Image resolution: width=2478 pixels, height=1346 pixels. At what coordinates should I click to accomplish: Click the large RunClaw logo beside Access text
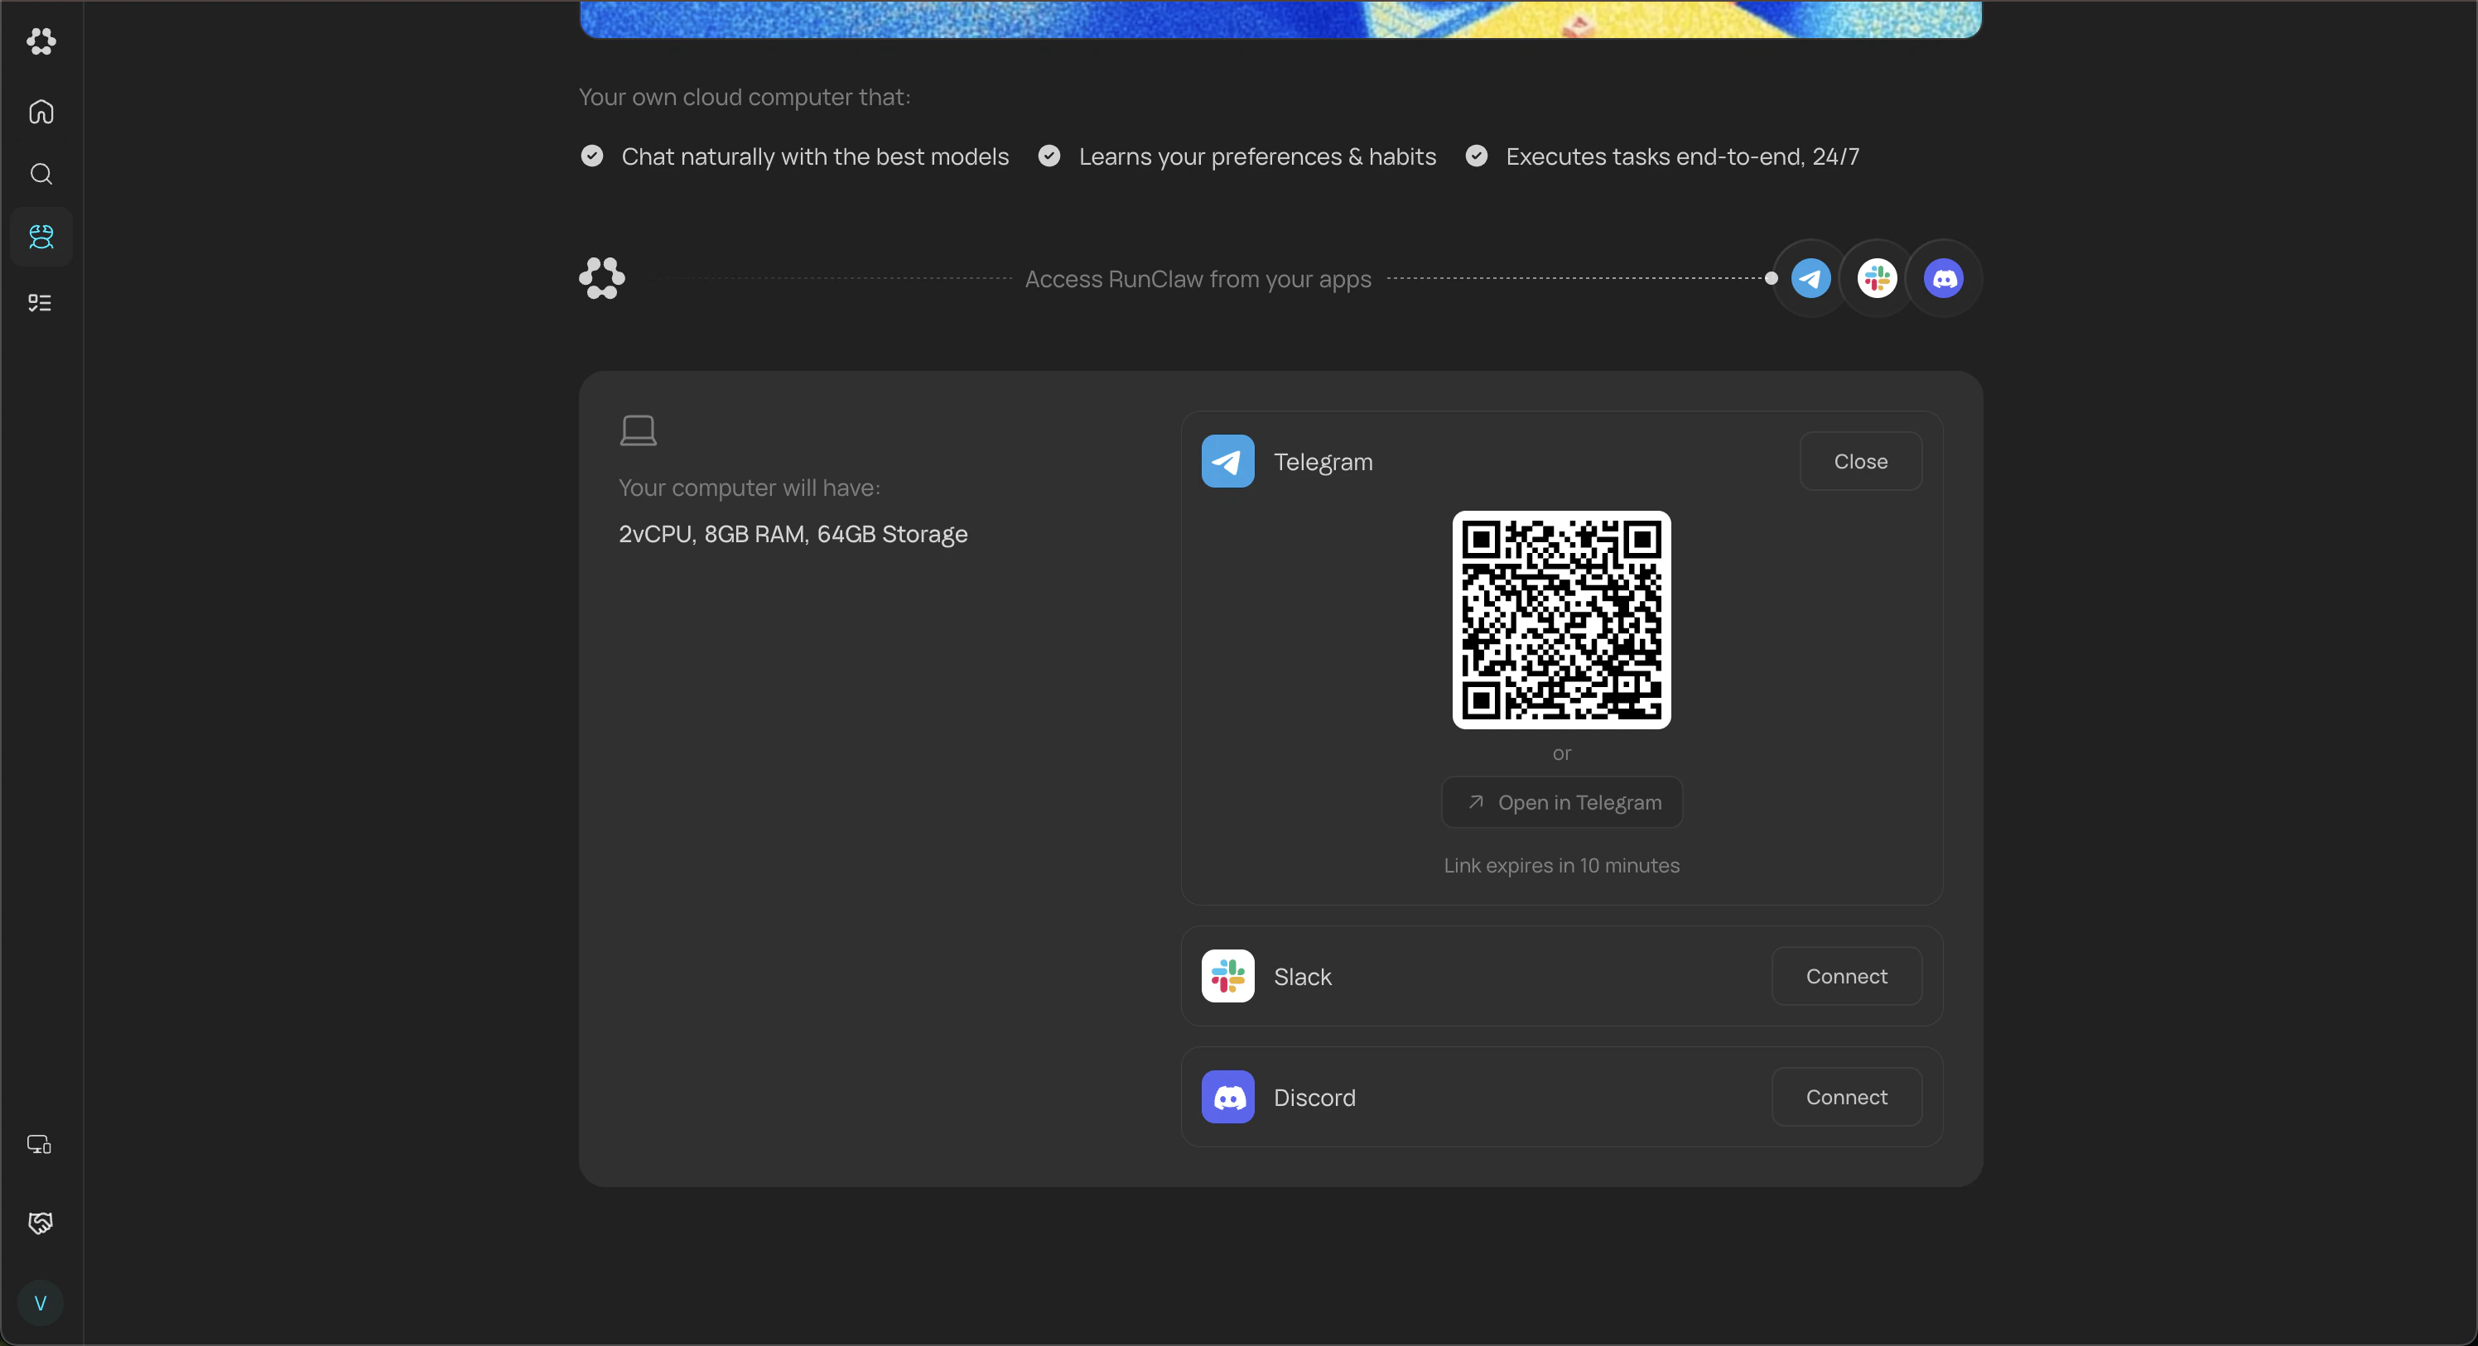click(x=602, y=279)
